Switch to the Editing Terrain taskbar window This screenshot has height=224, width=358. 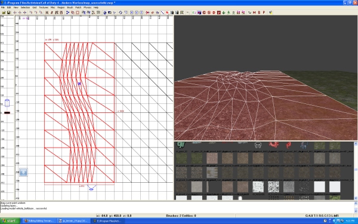[39, 221]
